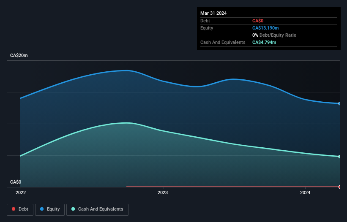Click the CA$20m y-axis label
This screenshot has height=222, width=347.
[19, 55]
